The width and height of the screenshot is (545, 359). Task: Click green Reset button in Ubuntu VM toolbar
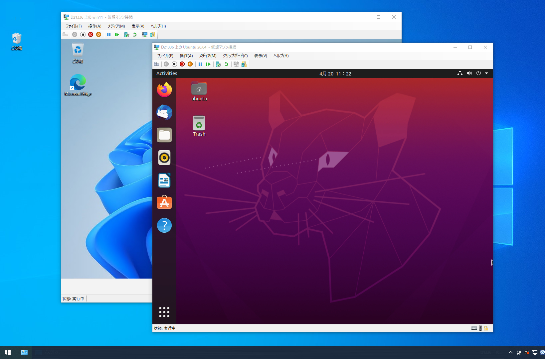[x=208, y=64]
